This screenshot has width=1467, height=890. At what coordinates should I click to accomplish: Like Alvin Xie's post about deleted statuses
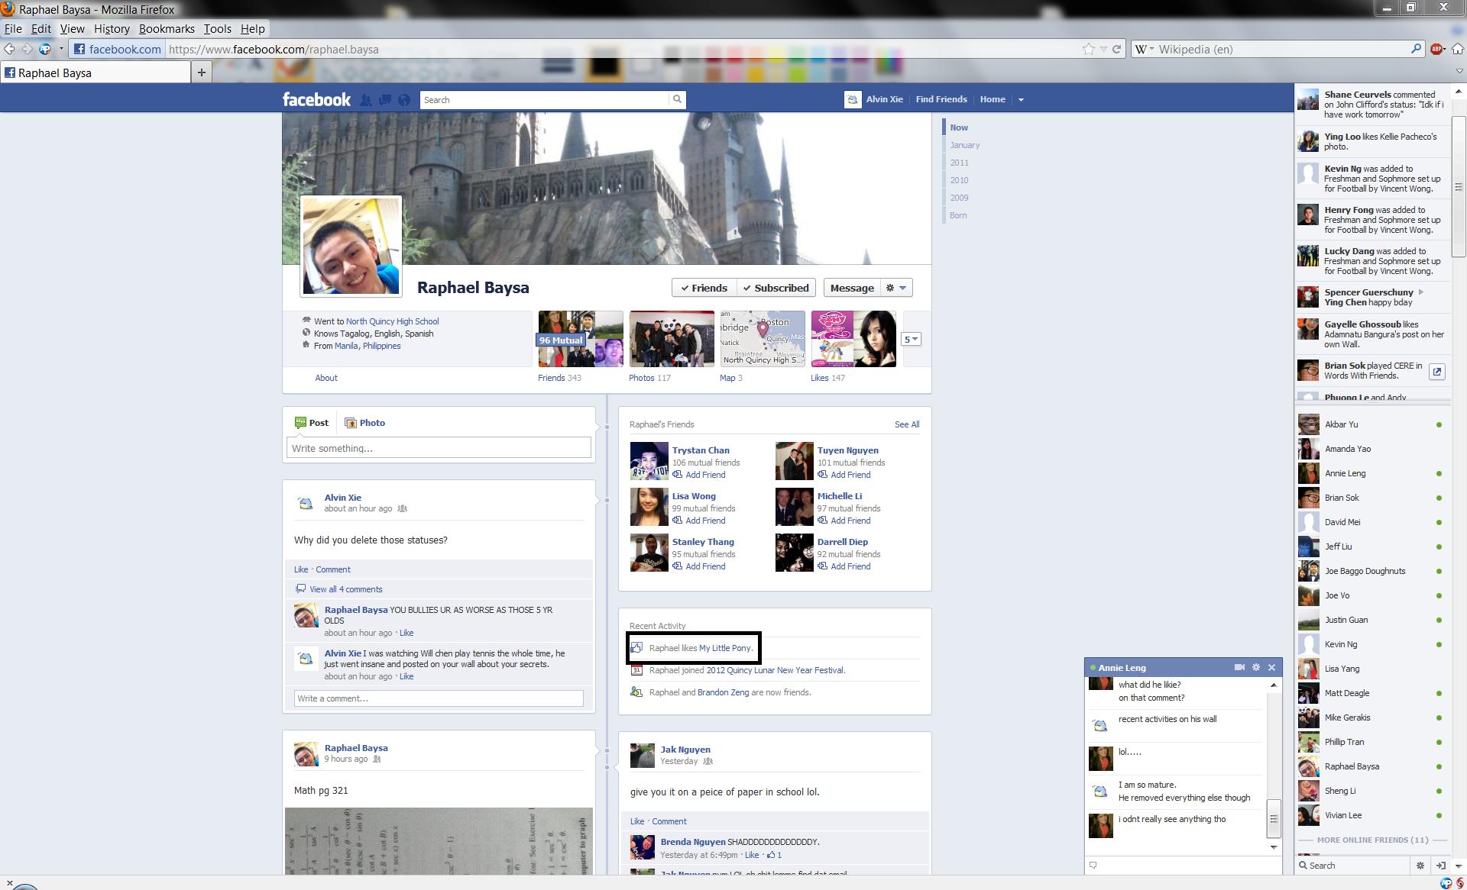point(301,569)
